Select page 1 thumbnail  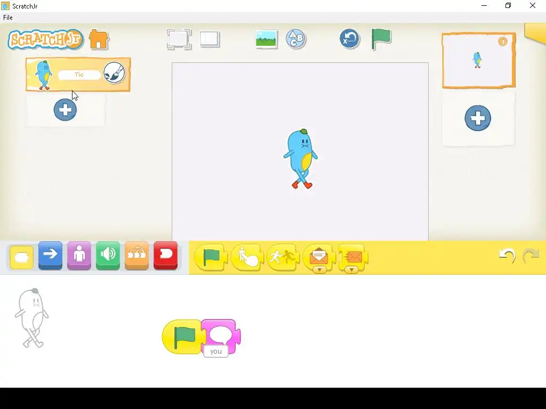coord(479,61)
